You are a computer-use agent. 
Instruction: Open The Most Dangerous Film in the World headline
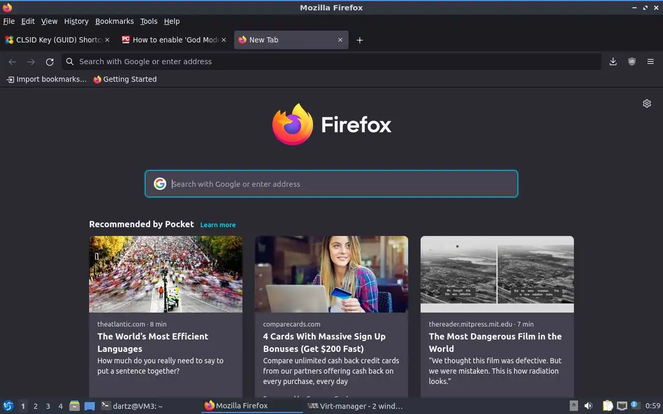[x=495, y=343]
